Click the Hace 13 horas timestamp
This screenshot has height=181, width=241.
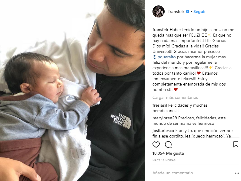tap(164, 160)
